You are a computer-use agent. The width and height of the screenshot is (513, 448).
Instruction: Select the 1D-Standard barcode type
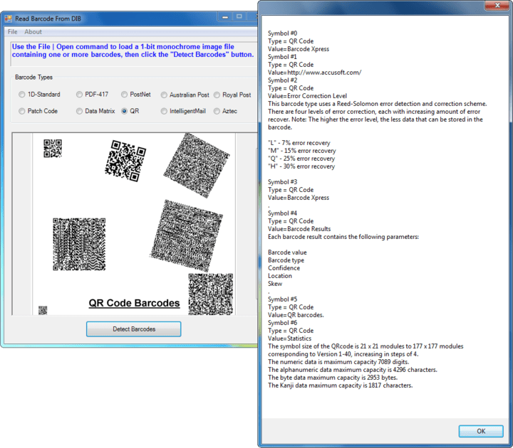point(40,95)
